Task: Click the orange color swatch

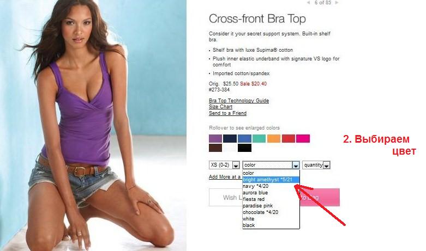Action: [274, 138]
